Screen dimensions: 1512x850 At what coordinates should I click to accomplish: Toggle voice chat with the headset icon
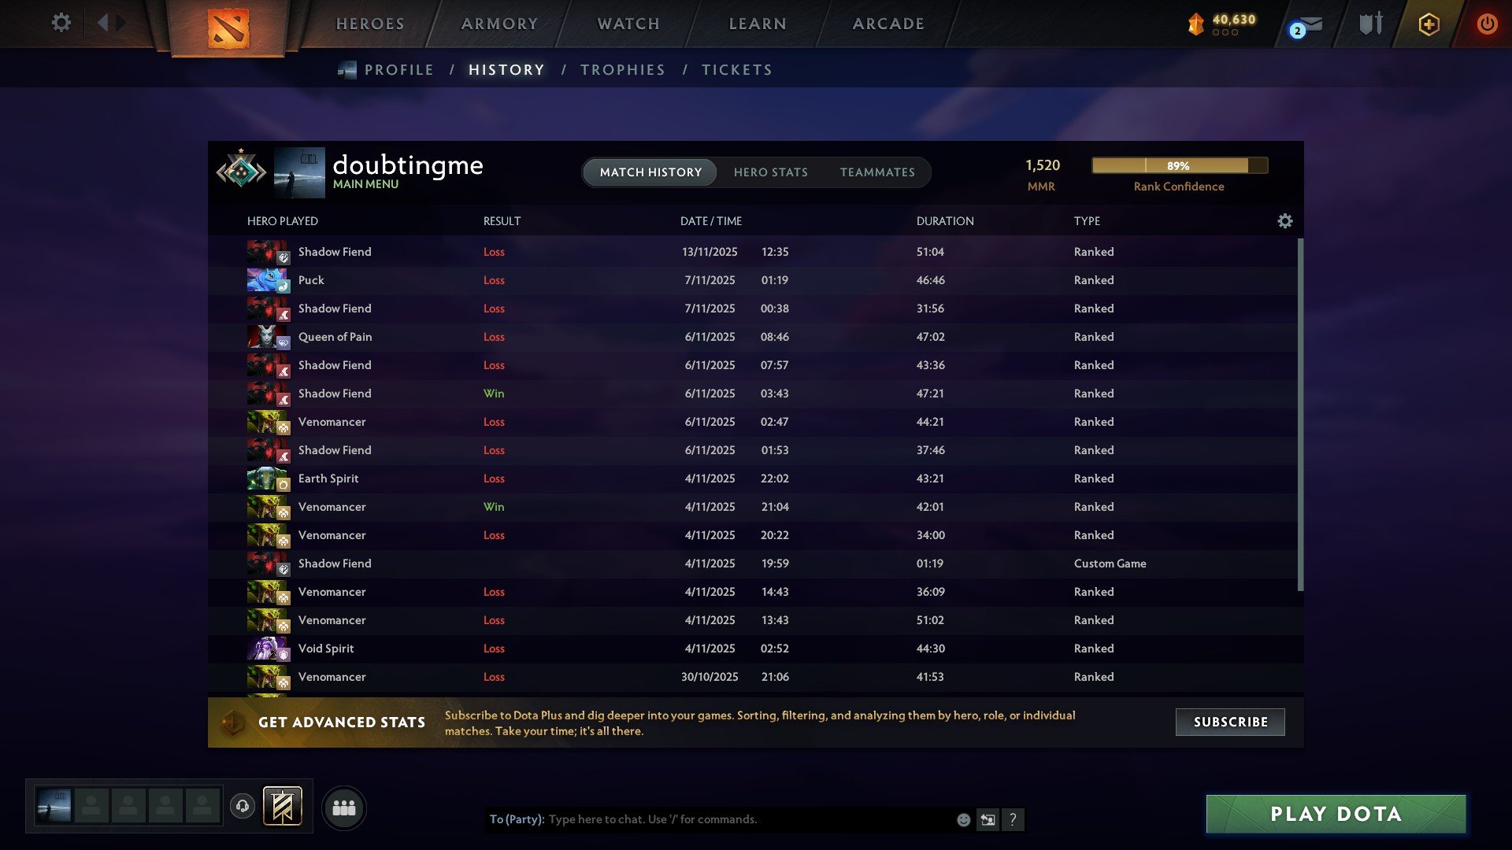[243, 807]
